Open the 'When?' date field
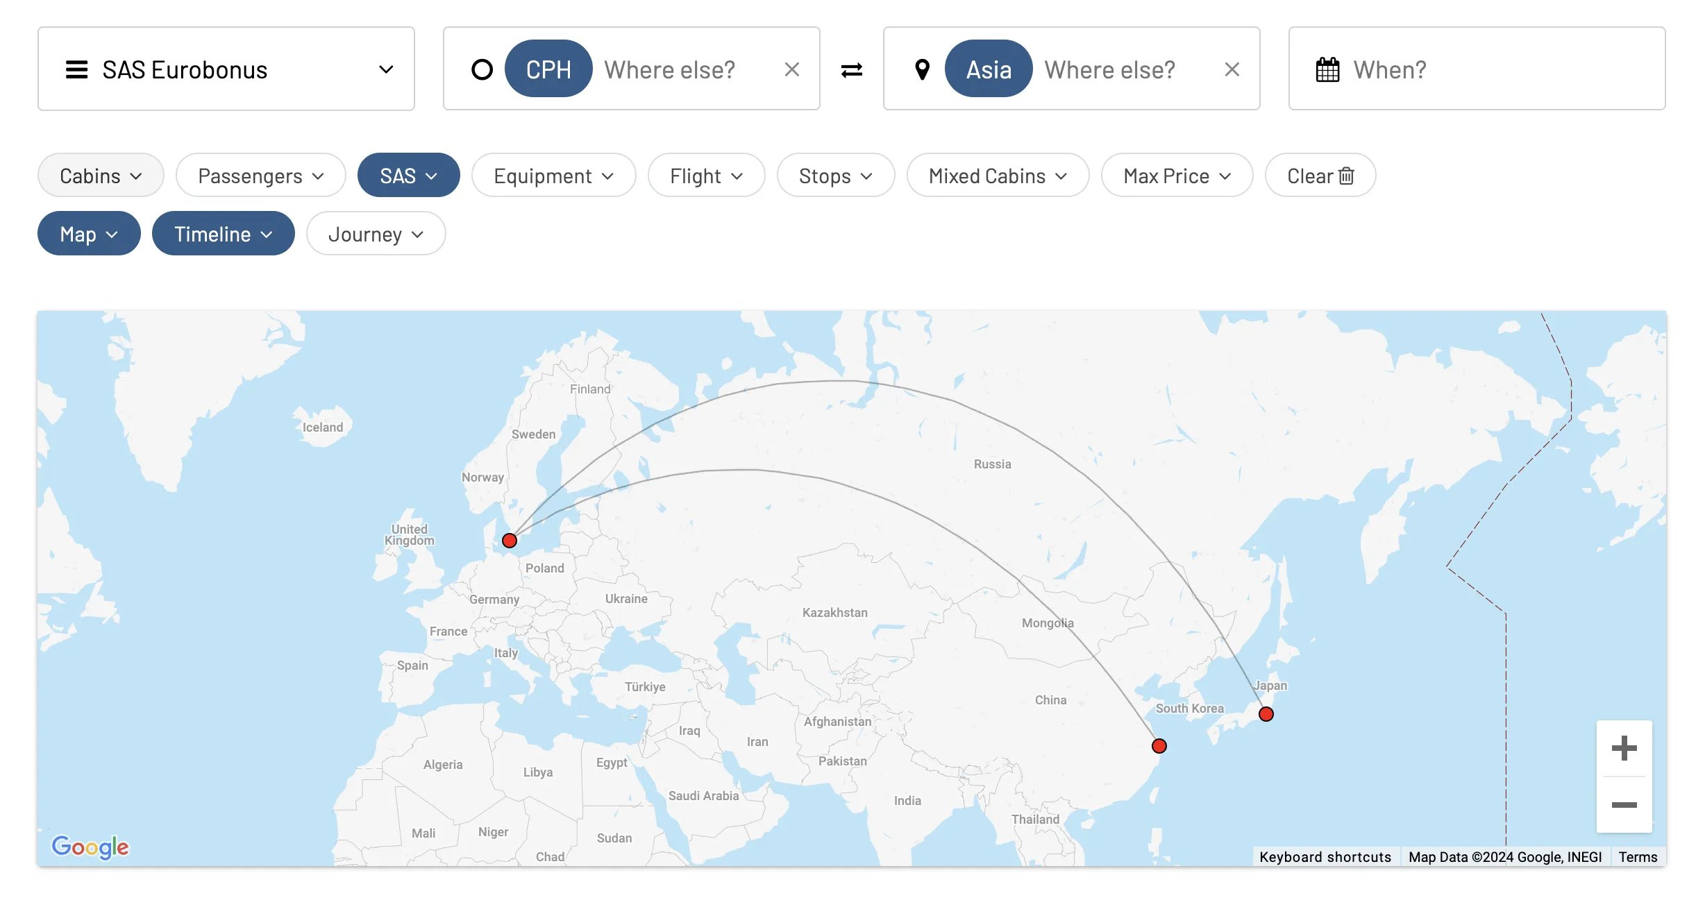 click(1477, 69)
